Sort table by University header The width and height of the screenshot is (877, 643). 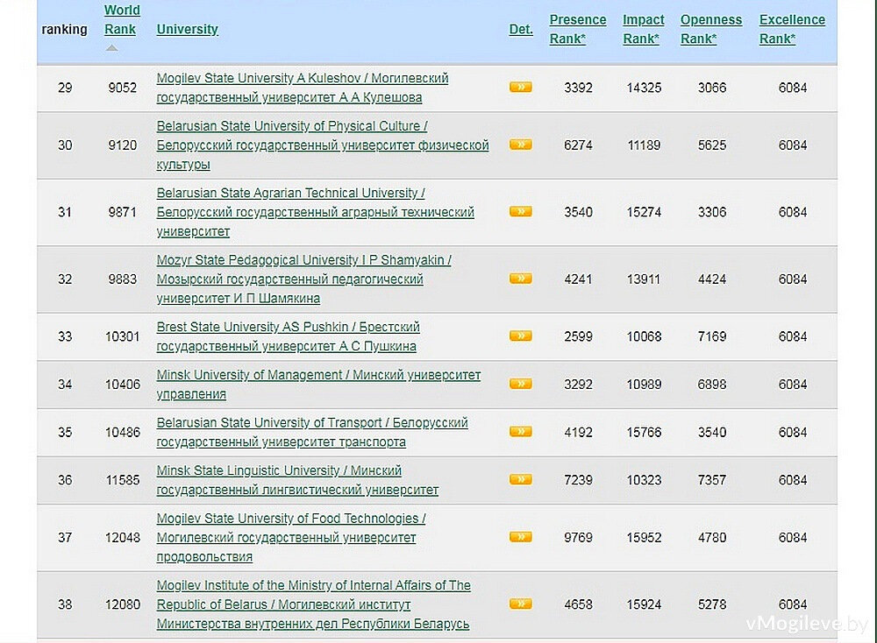pos(187,29)
